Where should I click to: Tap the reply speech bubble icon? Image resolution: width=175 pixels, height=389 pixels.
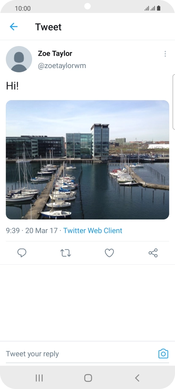(x=22, y=253)
